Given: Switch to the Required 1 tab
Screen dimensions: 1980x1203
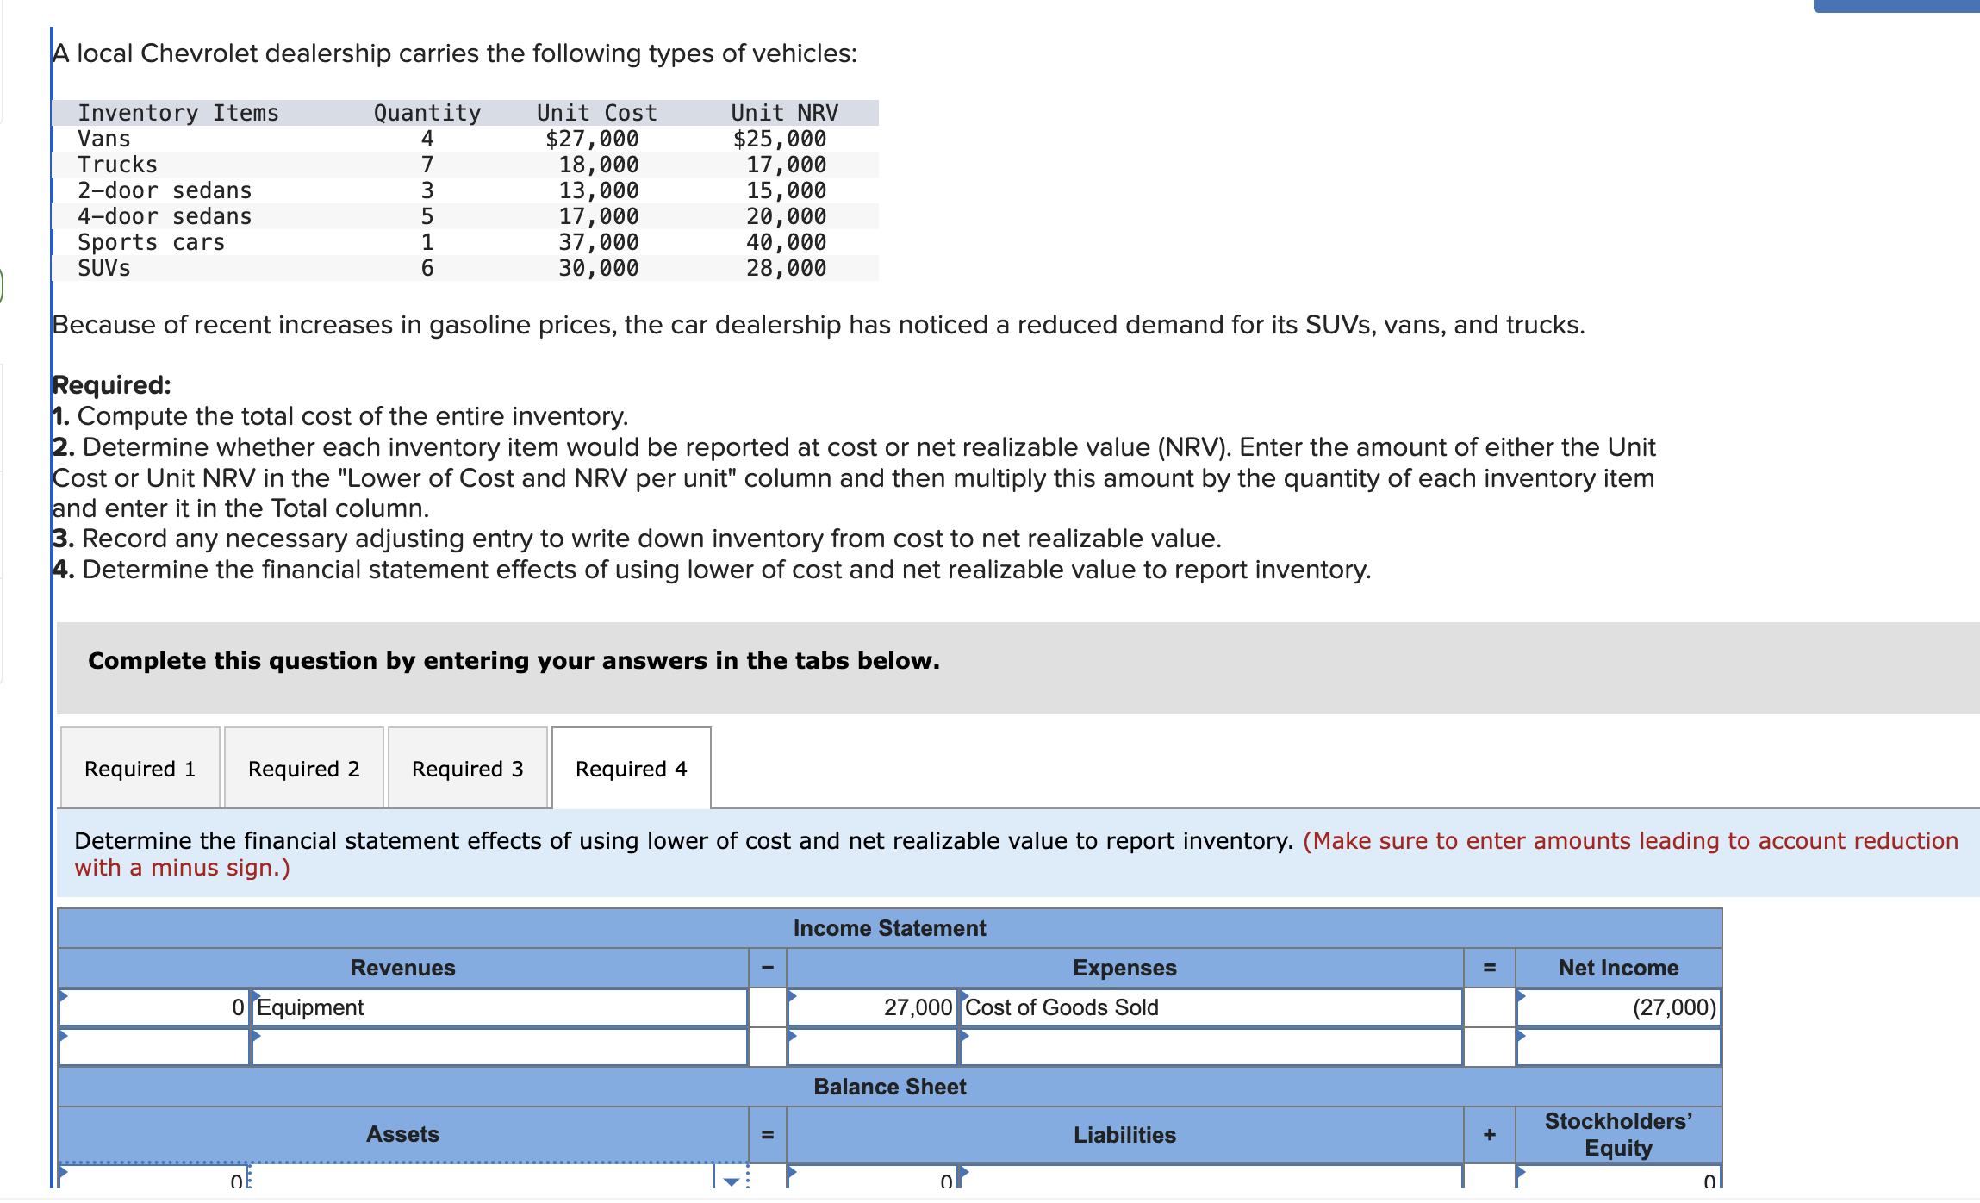Looking at the screenshot, I should pos(140,769).
